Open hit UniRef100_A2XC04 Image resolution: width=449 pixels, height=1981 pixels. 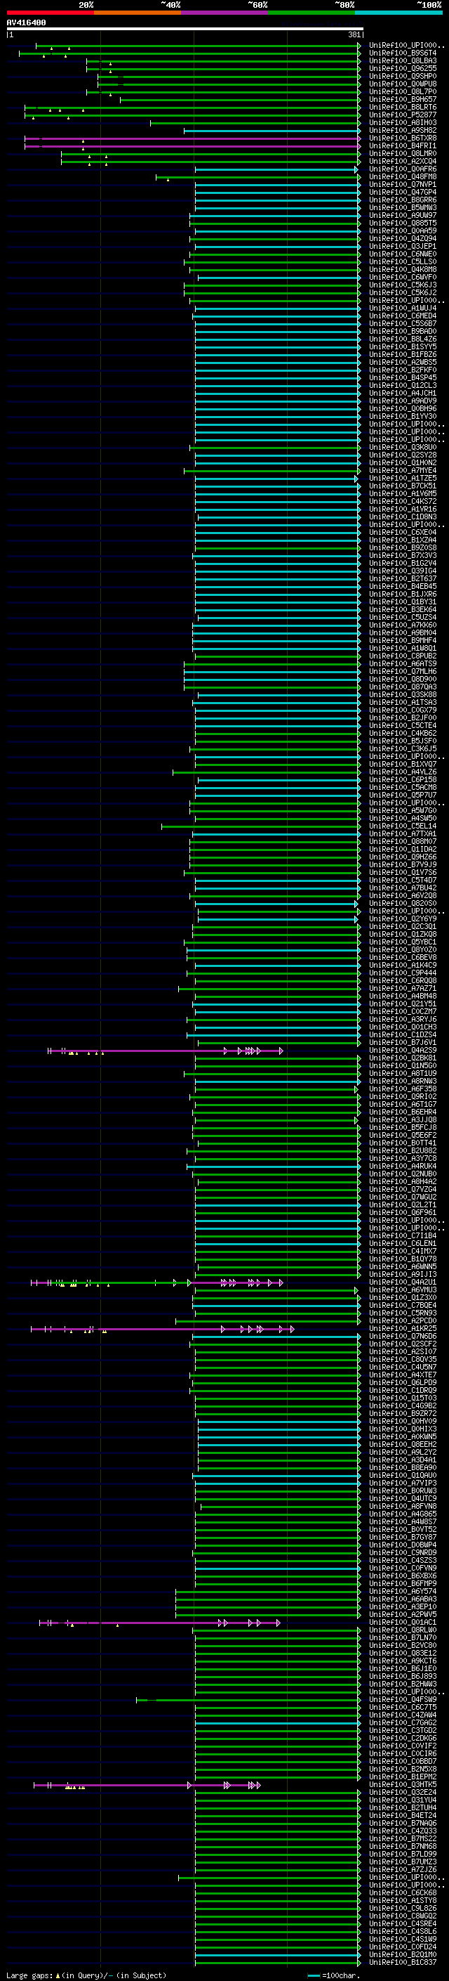[x=402, y=162]
